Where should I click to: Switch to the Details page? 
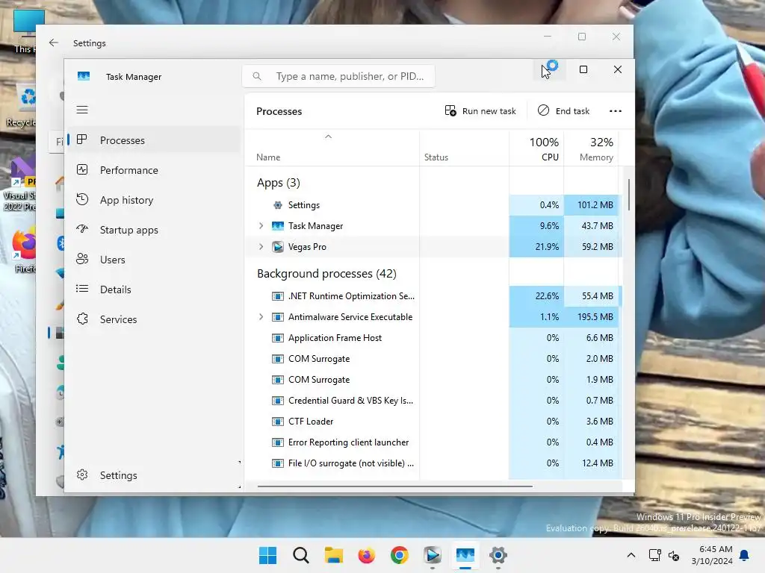[153, 289]
